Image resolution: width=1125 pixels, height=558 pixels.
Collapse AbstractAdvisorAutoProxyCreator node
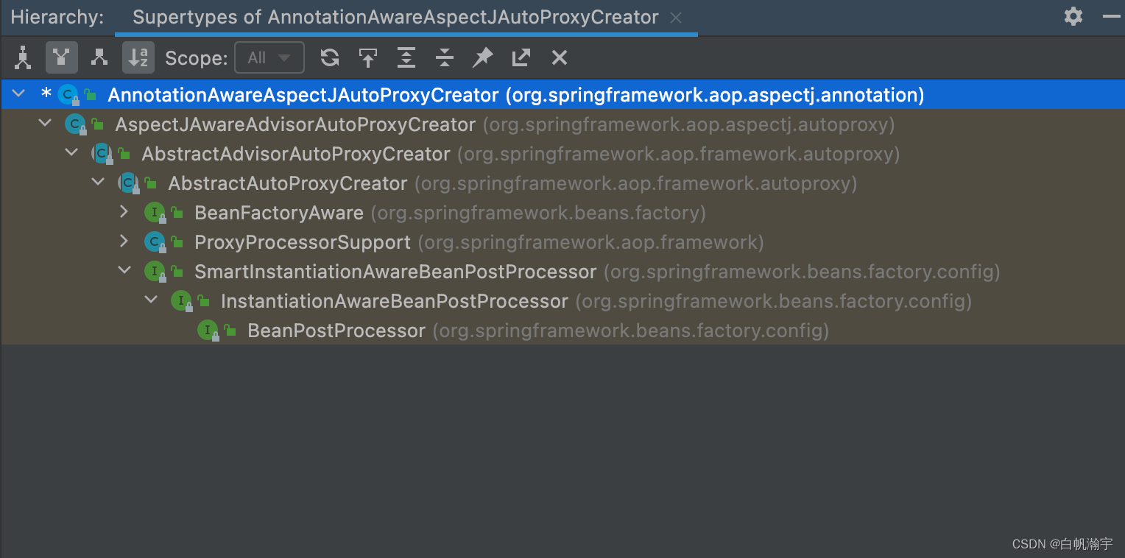[x=72, y=153]
